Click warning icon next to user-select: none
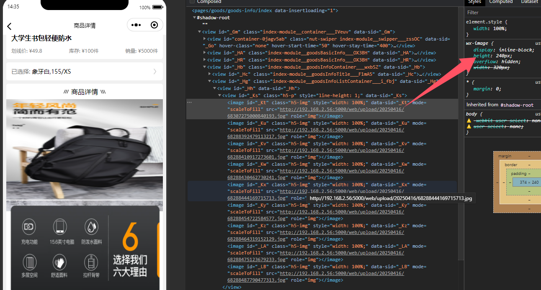 pos(469,126)
